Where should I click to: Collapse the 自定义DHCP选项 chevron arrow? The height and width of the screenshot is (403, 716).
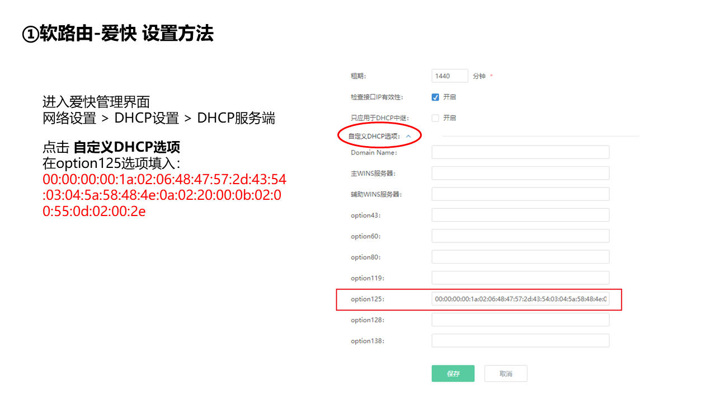click(x=408, y=136)
